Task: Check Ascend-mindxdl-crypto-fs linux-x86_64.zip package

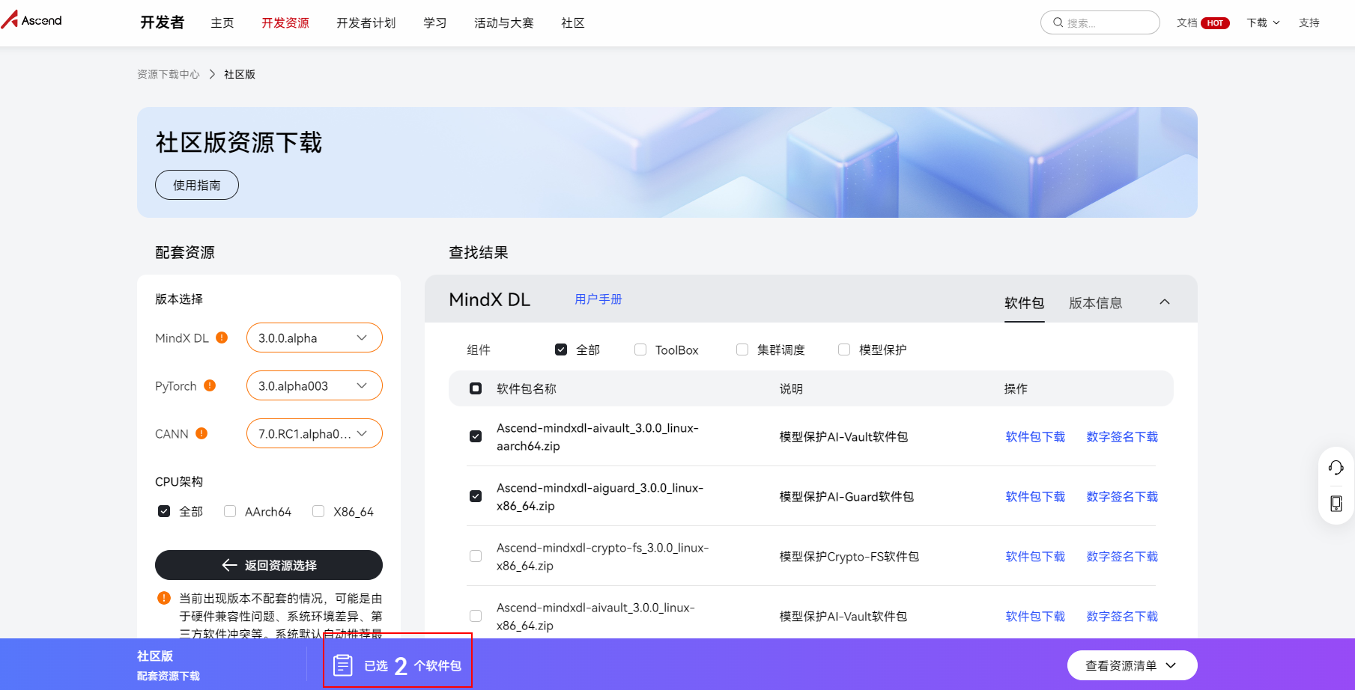Action: coord(476,556)
